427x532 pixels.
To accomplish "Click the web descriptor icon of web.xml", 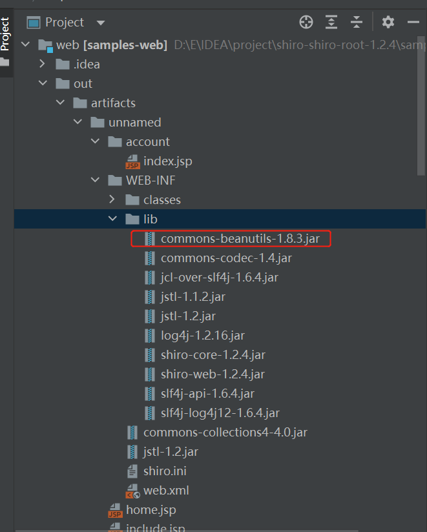I will (132, 491).
